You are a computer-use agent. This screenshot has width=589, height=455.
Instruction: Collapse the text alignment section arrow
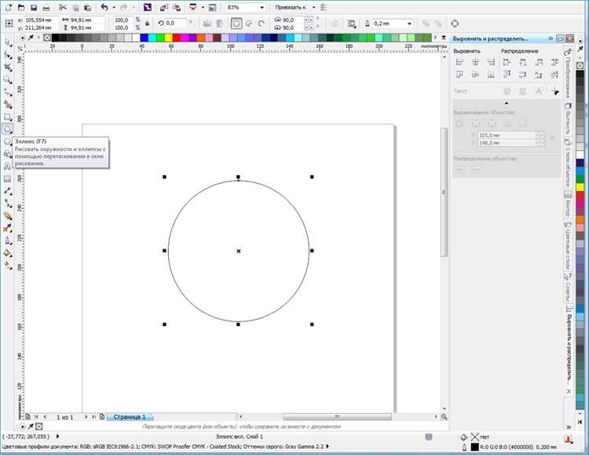tap(507, 103)
